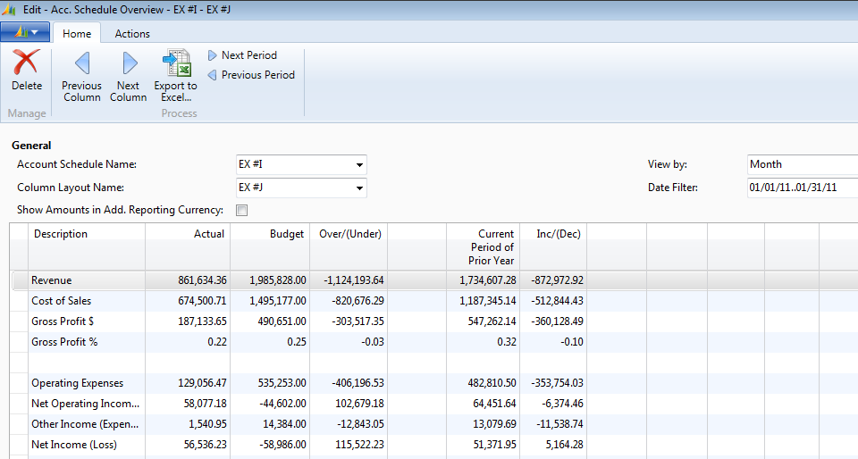Export to Excel icon in ribbon
The width and height of the screenshot is (858, 459).
[175, 63]
